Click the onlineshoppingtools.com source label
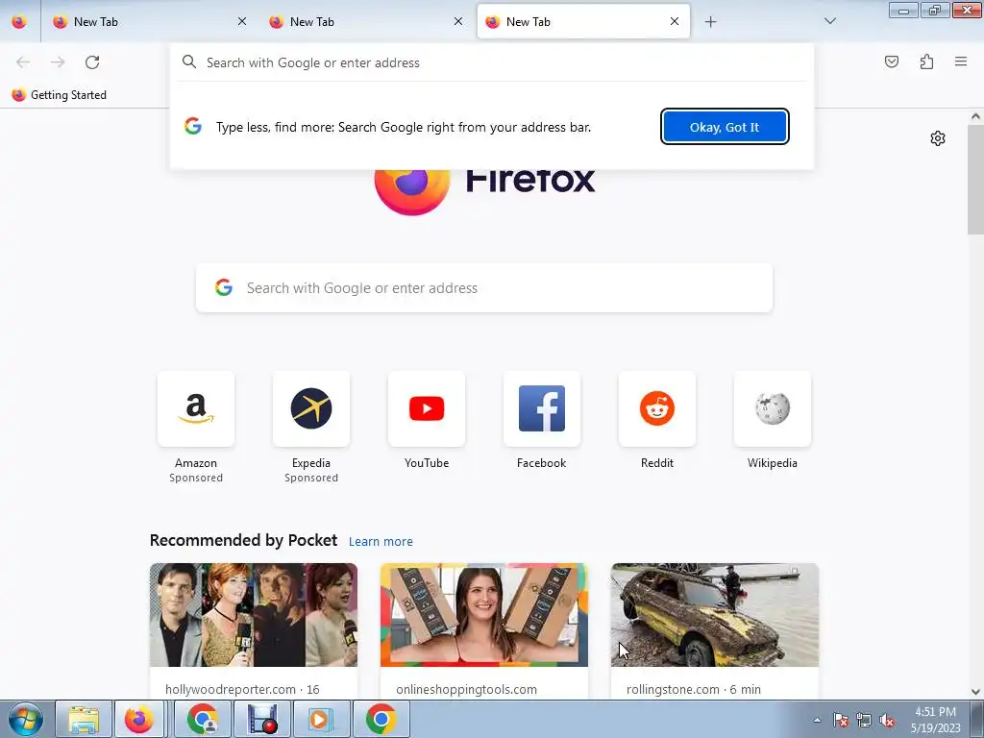Image resolution: width=984 pixels, height=738 pixels. tap(466, 689)
